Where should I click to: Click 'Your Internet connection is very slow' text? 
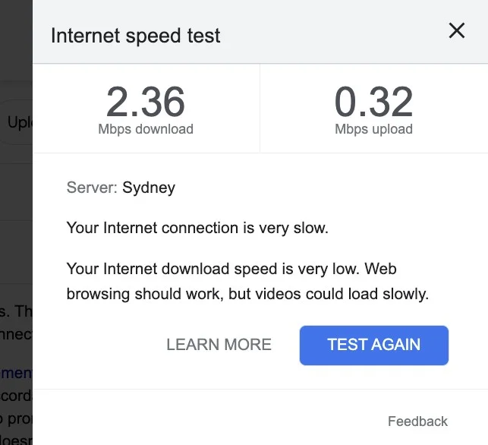[x=197, y=228]
